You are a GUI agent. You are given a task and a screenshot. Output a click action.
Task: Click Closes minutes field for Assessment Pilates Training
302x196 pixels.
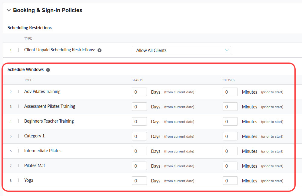click(x=230, y=107)
